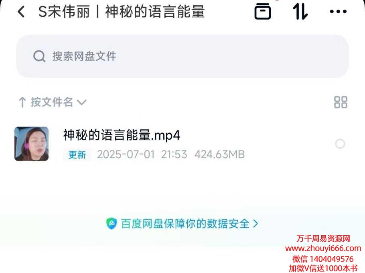Click the magnifier search icon

(x=39, y=56)
